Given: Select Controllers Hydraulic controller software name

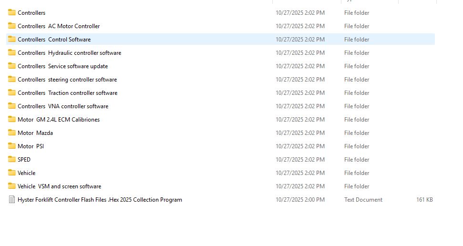Looking at the screenshot, I should coord(70,53).
